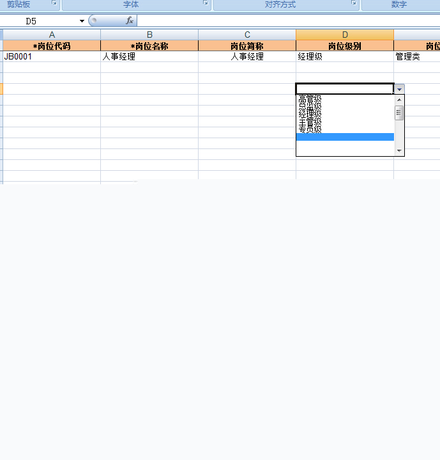Toggle the D5 cell validation dropdown arrow
Screen dimensions: 440x460
399,89
